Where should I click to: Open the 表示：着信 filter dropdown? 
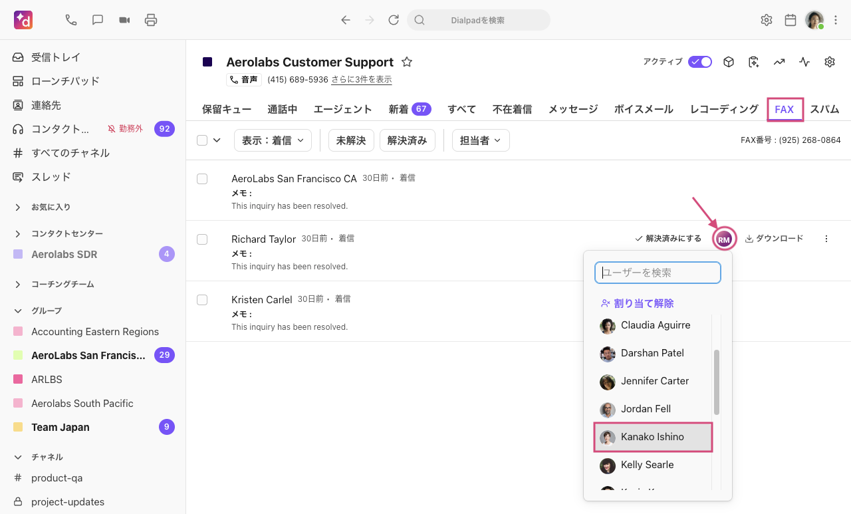tap(273, 140)
